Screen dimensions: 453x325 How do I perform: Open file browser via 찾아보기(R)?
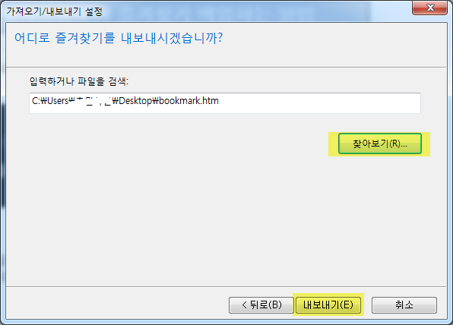click(x=379, y=144)
